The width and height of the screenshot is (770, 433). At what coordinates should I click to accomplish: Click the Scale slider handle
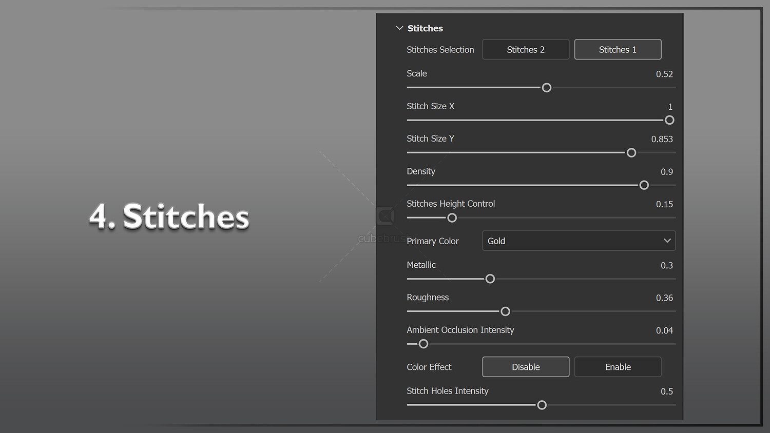tap(547, 88)
